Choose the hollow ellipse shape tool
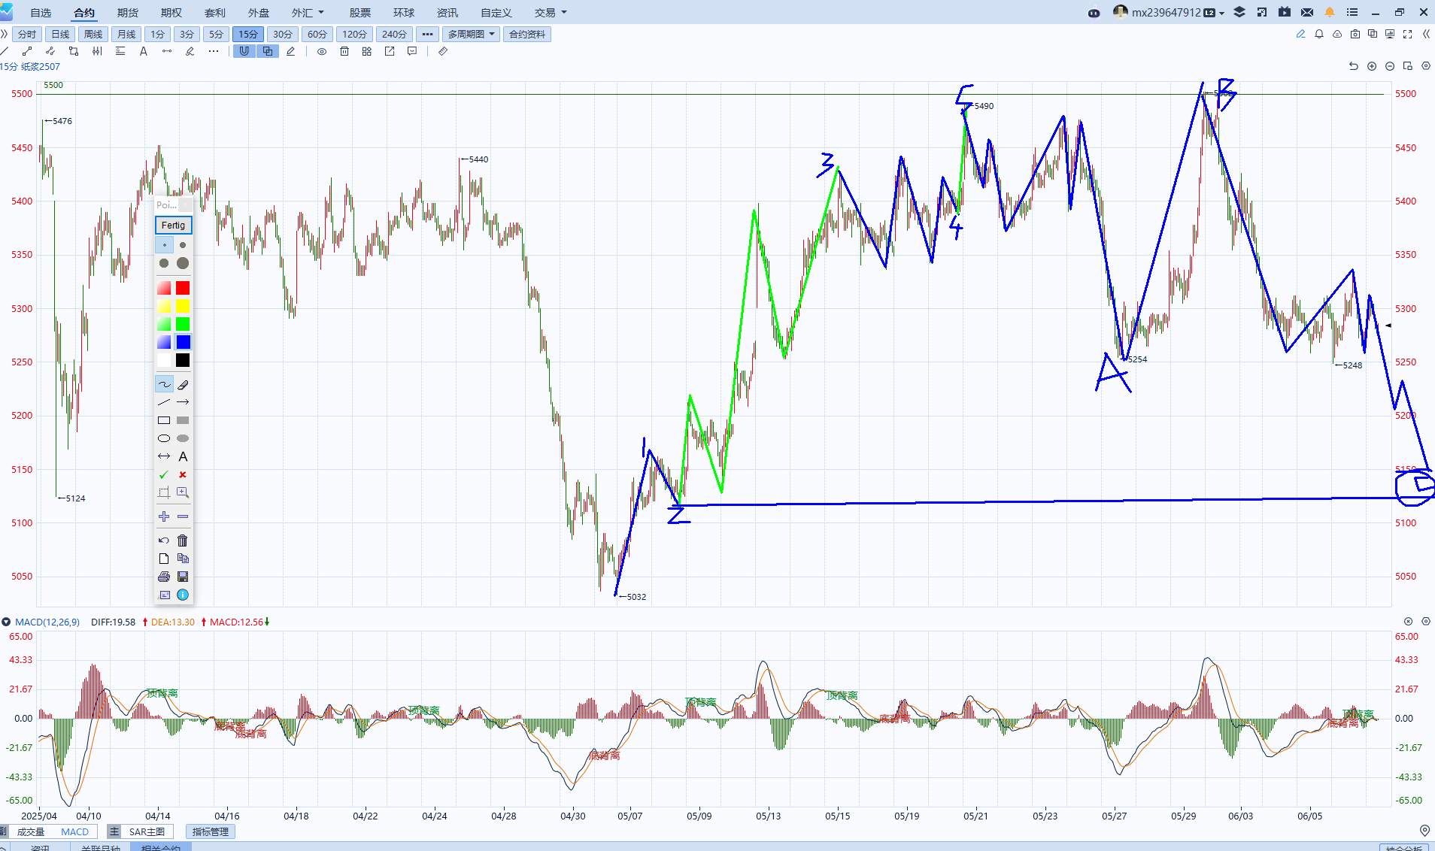Image resolution: width=1435 pixels, height=851 pixels. point(164,438)
